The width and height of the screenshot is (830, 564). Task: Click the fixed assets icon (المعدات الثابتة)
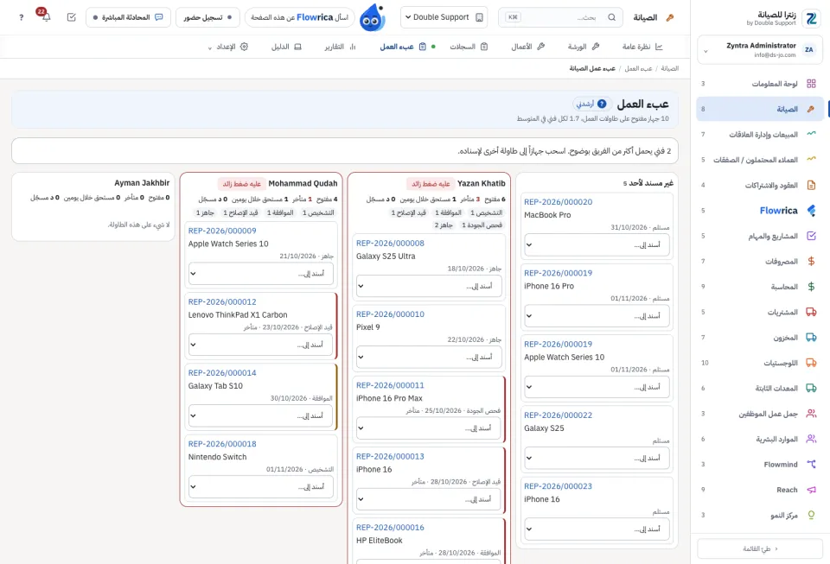coord(811,388)
